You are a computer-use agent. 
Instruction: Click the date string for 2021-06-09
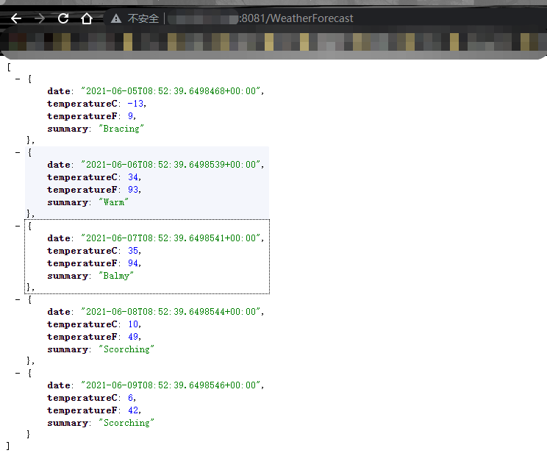click(x=171, y=385)
